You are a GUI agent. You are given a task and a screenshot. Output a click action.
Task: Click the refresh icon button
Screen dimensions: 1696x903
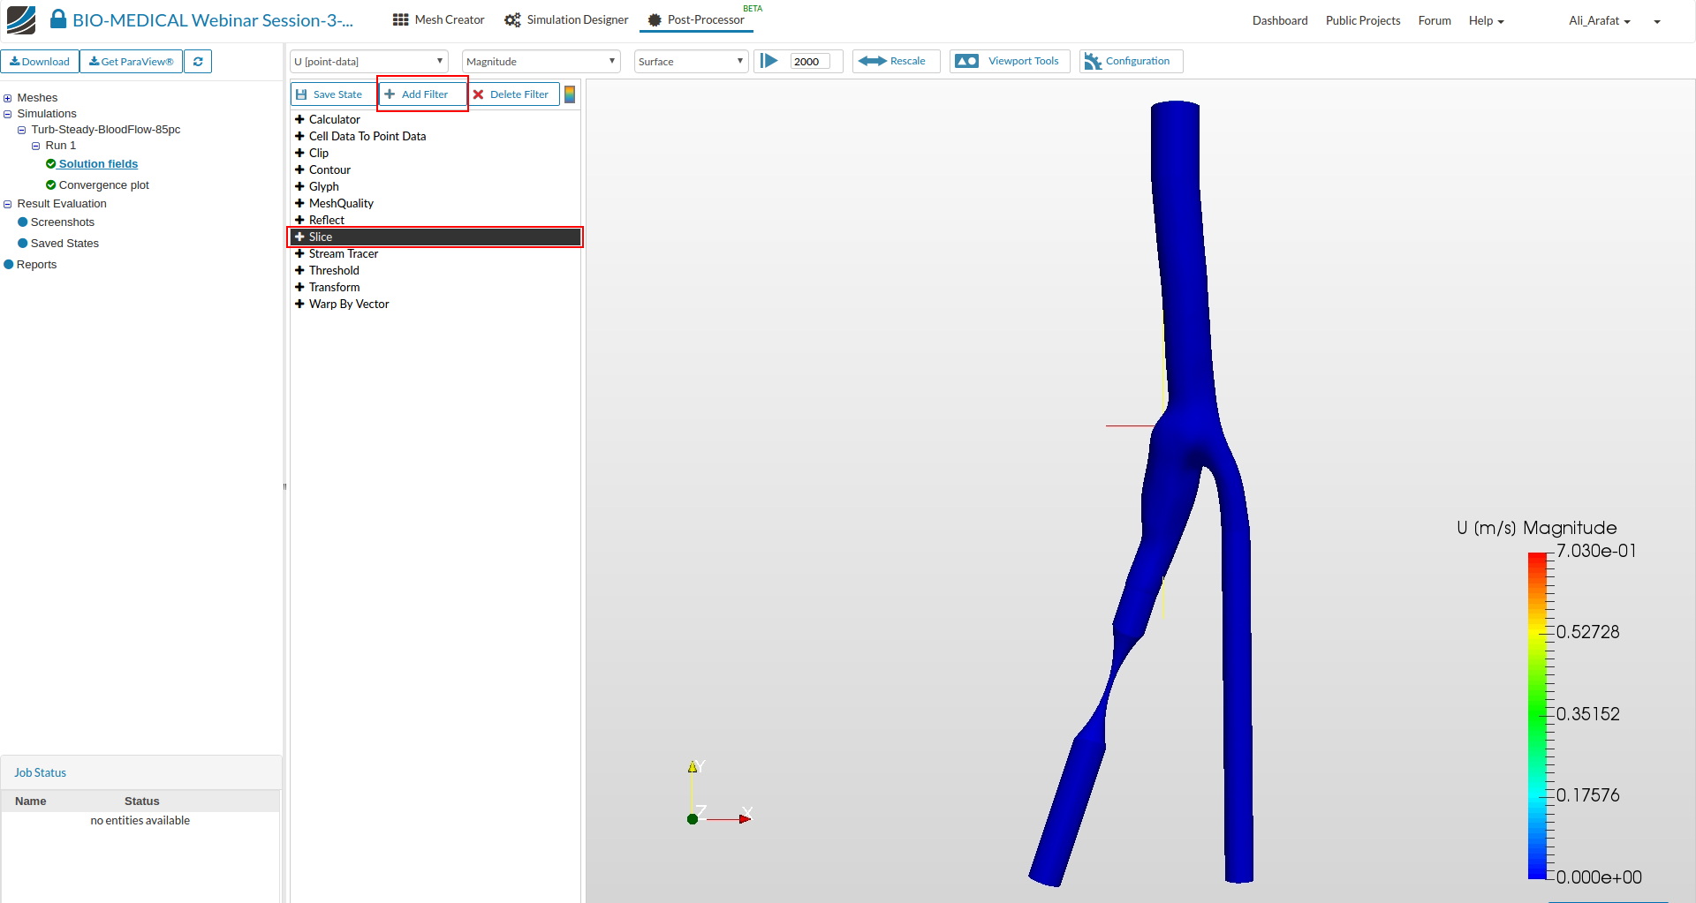198,61
